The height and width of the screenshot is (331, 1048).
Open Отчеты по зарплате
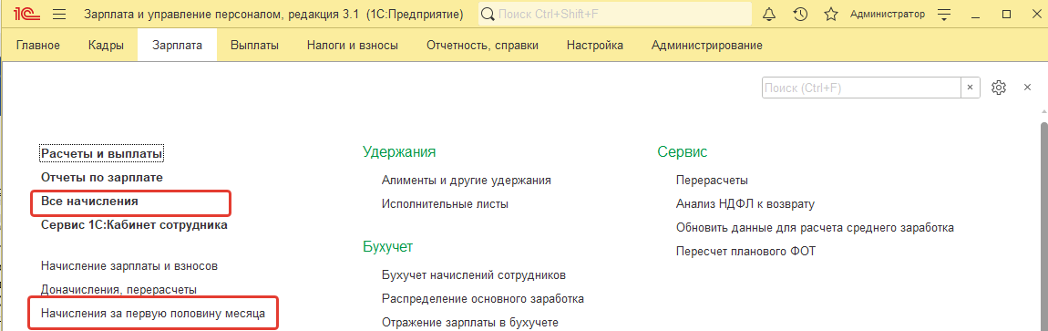[101, 177]
